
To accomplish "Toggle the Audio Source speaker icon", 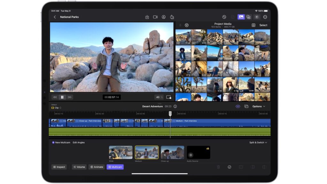I will tap(191, 155).
